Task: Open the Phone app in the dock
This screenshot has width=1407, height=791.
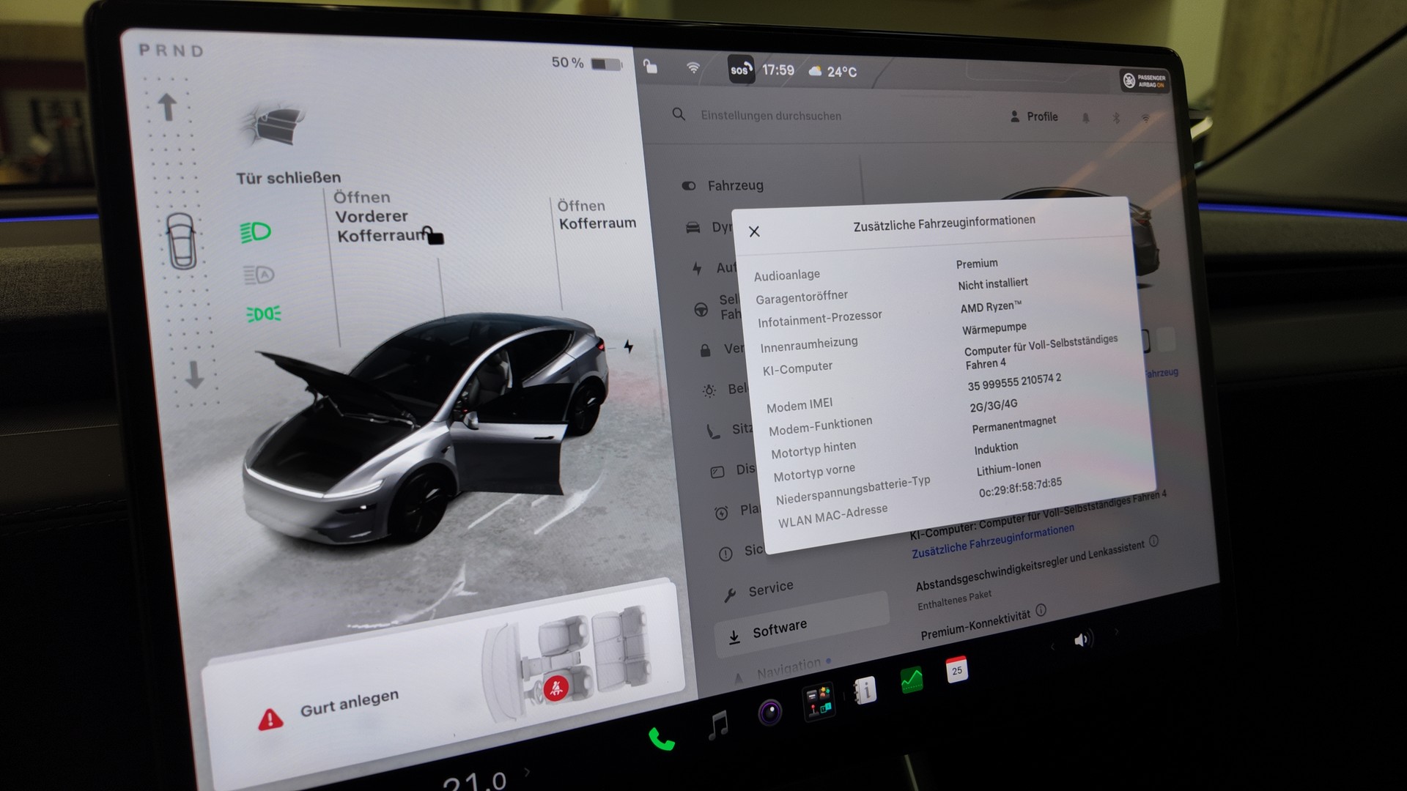Action: [661, 738]
